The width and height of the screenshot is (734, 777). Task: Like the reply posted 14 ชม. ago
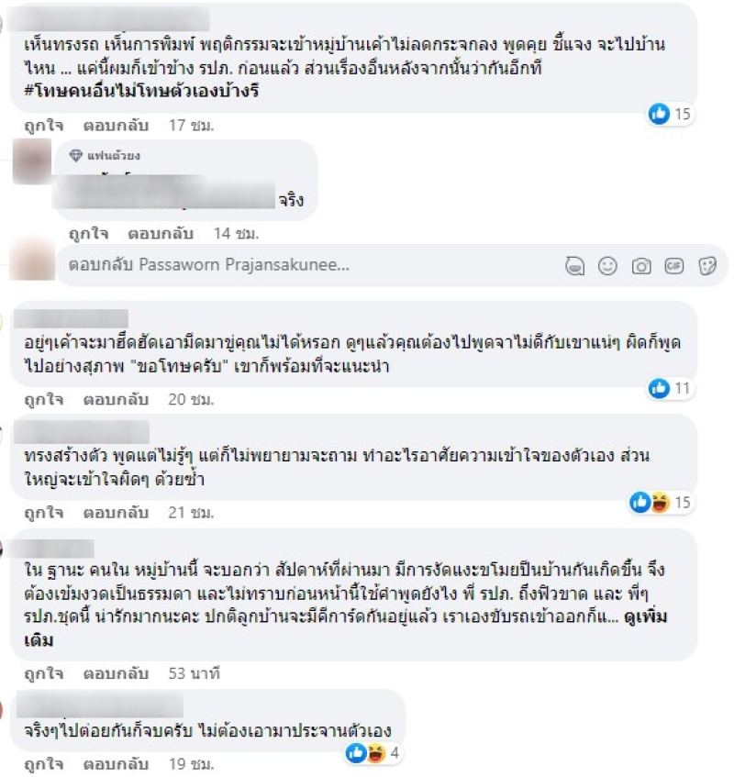click(x=88, y=233)
